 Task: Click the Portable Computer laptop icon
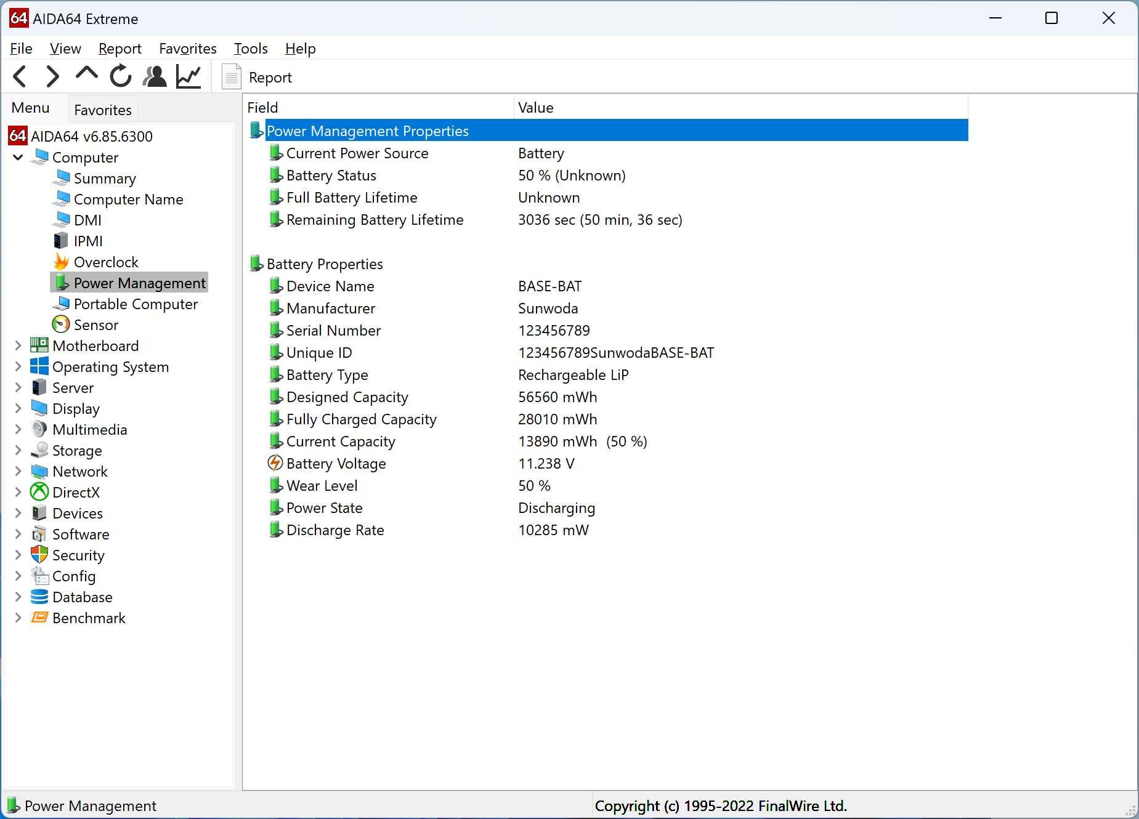[x=61, y=304]
